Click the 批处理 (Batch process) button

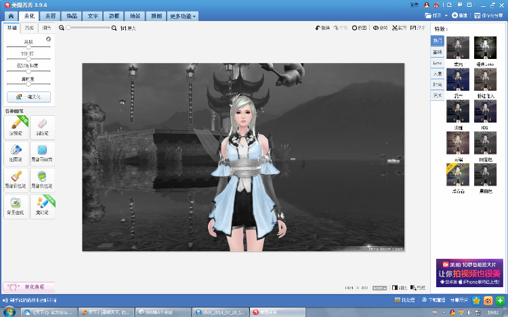click(405, 300)
